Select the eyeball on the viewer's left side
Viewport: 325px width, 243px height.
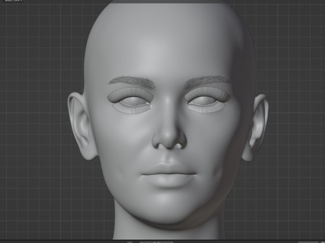coord(135,102)
